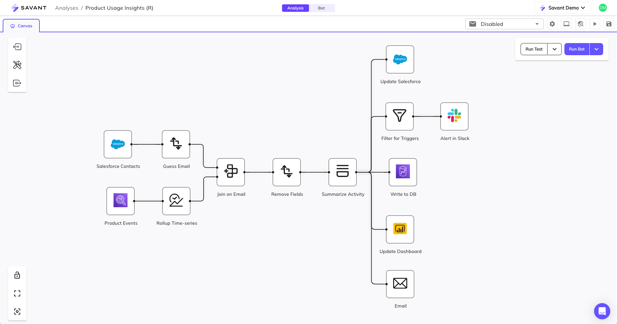Screen dimensions: 617x324
Task: Select the input source icon in left toolbar
Action: point(17,47)
